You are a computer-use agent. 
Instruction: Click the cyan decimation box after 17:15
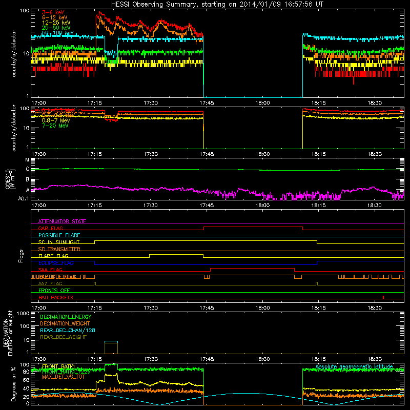(x=111, y=341)
